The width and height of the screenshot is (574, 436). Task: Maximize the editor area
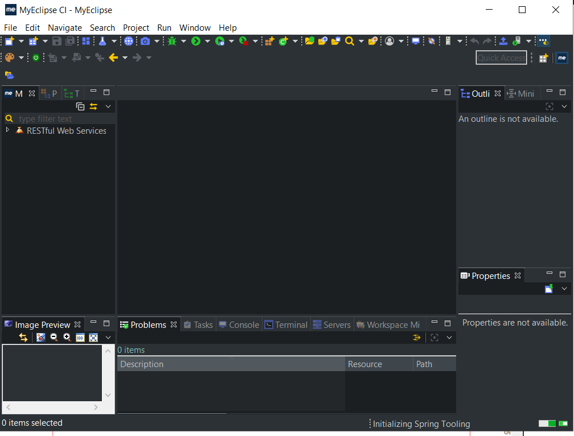click(448, 92)
